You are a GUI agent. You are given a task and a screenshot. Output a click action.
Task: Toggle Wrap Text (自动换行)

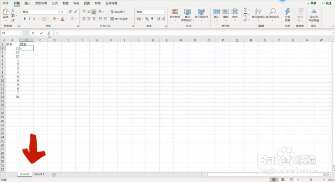[118, 12]
